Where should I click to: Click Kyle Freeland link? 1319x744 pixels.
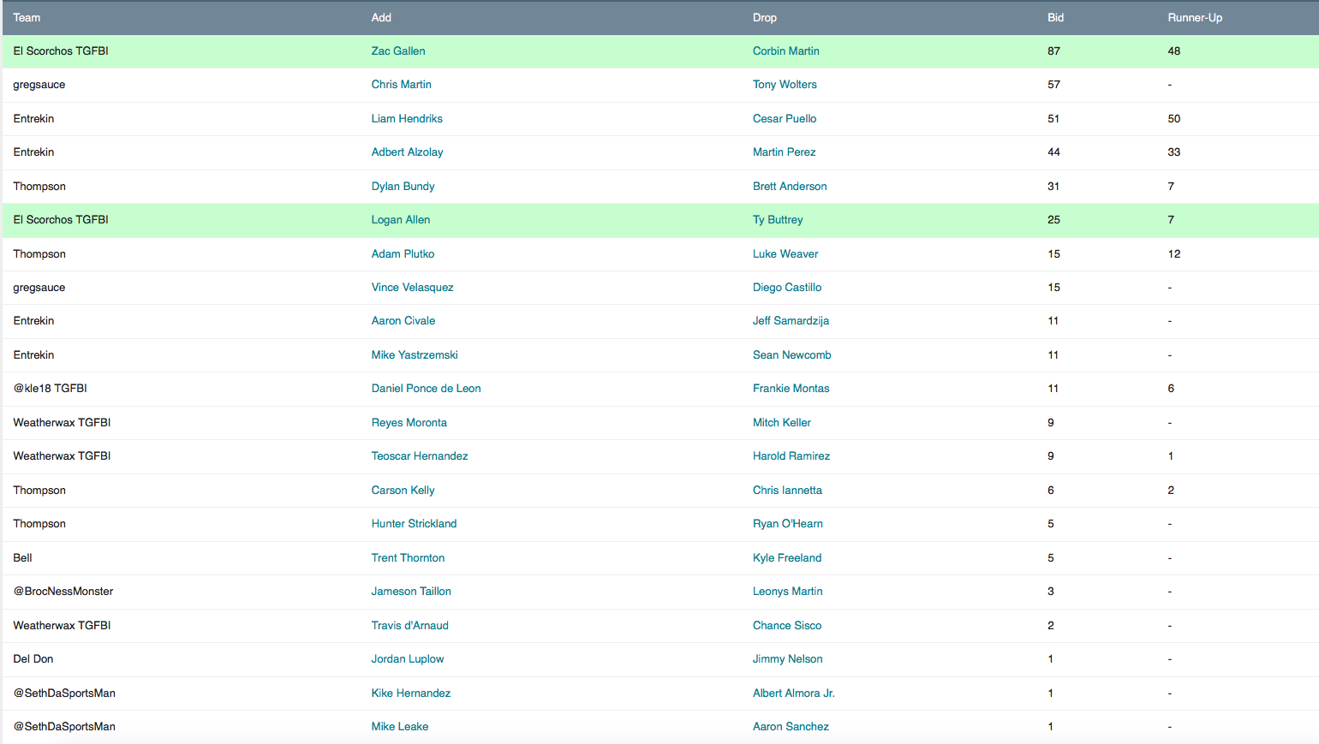click(x=787, y=558)
